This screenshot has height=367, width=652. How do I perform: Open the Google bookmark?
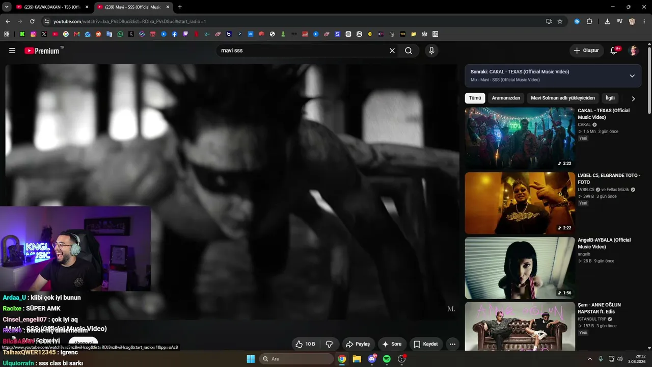coord(66,34)
